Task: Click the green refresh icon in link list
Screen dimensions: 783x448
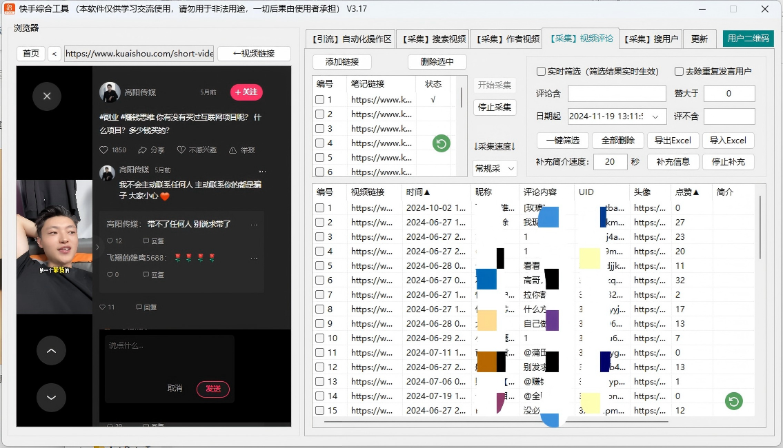Action: pyautogui.click(x=441, y=143)
